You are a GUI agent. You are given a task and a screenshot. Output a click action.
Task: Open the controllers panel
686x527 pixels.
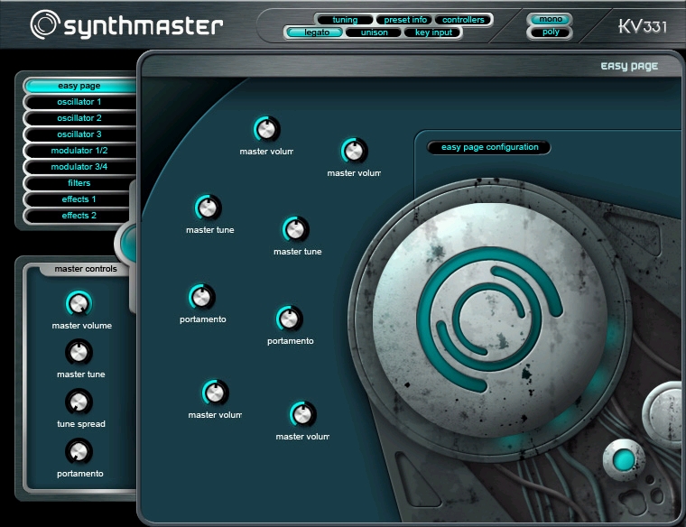click(463, 20)
